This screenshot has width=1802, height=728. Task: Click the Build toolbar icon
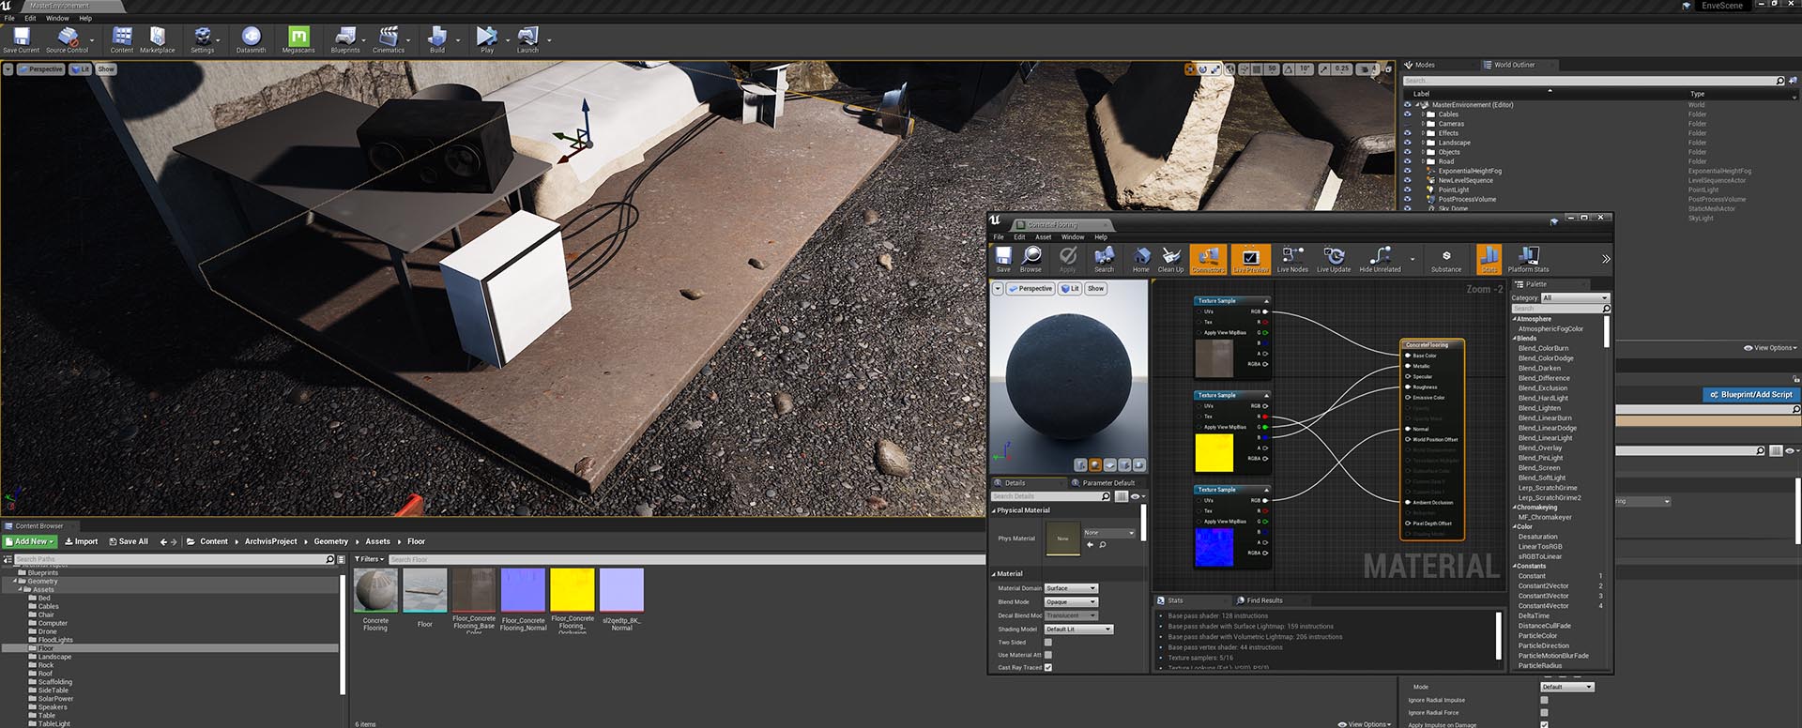[x=437, y=38]
